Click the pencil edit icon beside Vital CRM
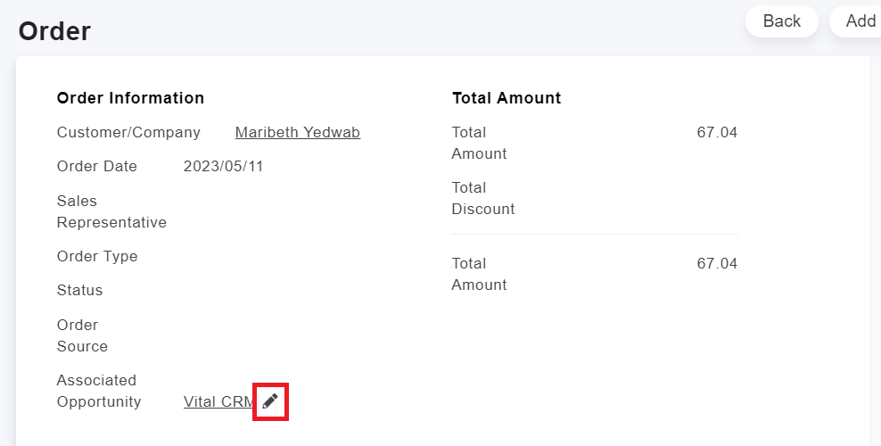 [270, 401]
